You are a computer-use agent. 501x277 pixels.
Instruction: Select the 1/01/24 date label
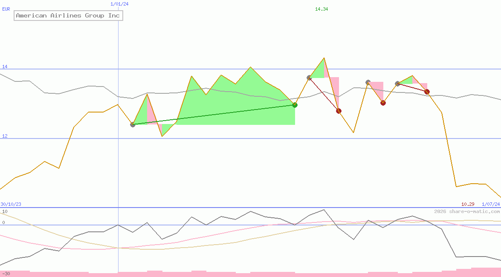coord(119,4)
